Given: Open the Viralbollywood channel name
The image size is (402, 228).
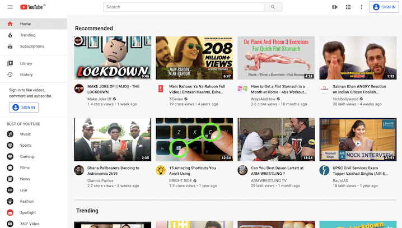Looking at the screenshot, I should click(345, 99).
